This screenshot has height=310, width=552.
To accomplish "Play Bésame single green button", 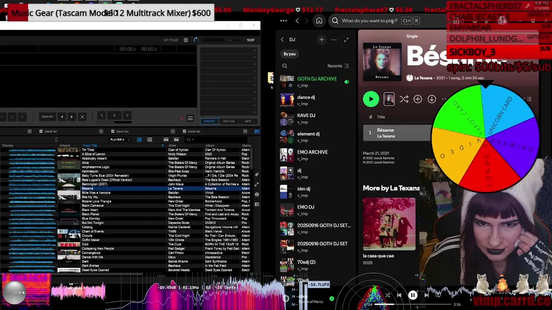I will click(x=371, y=99).
